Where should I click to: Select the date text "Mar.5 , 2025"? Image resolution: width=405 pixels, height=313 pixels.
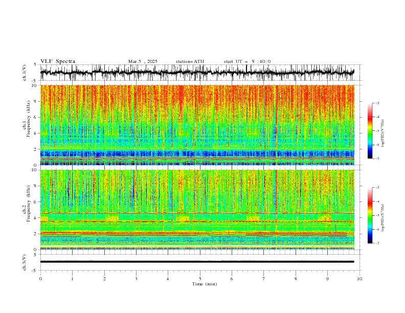[143, 61]
